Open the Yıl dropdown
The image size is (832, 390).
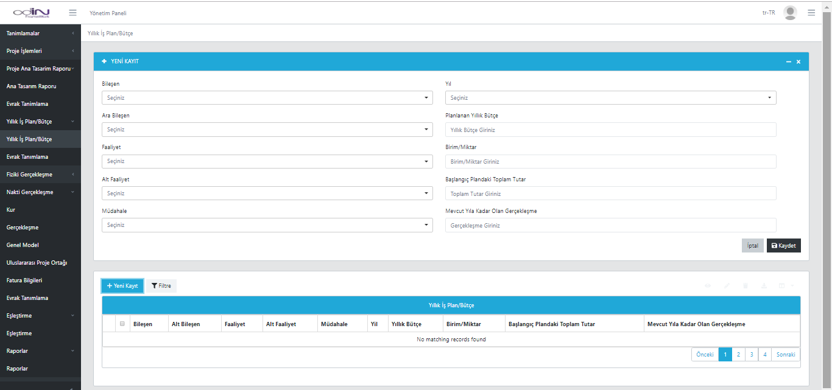pyautogui.click(x=610, y=98)
